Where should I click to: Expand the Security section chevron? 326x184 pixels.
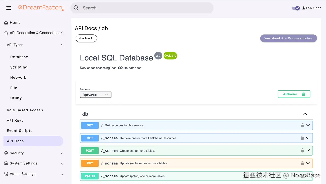(x=62, y=154)
